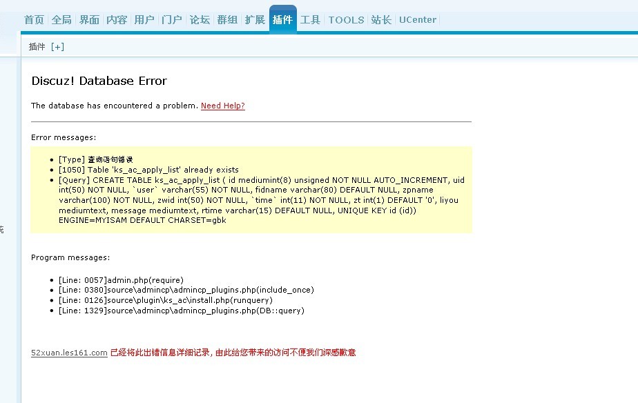Click the [Query] CREATE TABLE statement text

pyautogui.click(x=262, y=200)
